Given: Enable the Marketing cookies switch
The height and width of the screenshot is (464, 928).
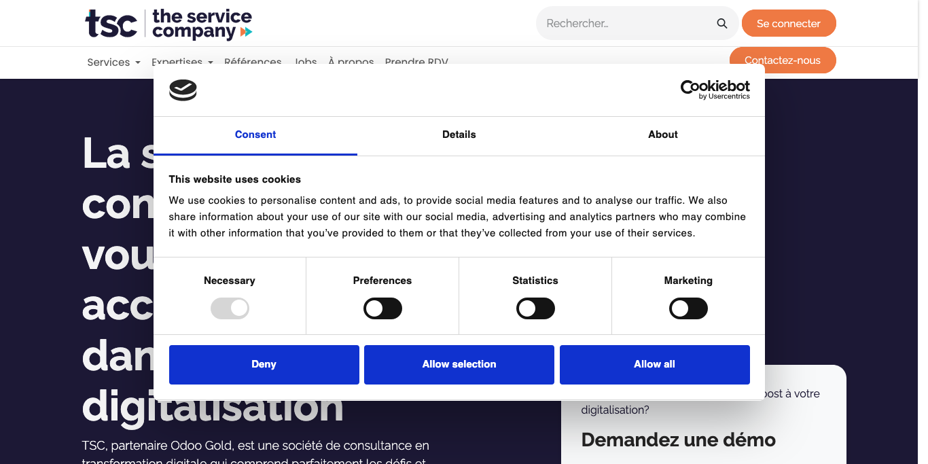Looking at the screenshot, I should click(x=688, y=309).
